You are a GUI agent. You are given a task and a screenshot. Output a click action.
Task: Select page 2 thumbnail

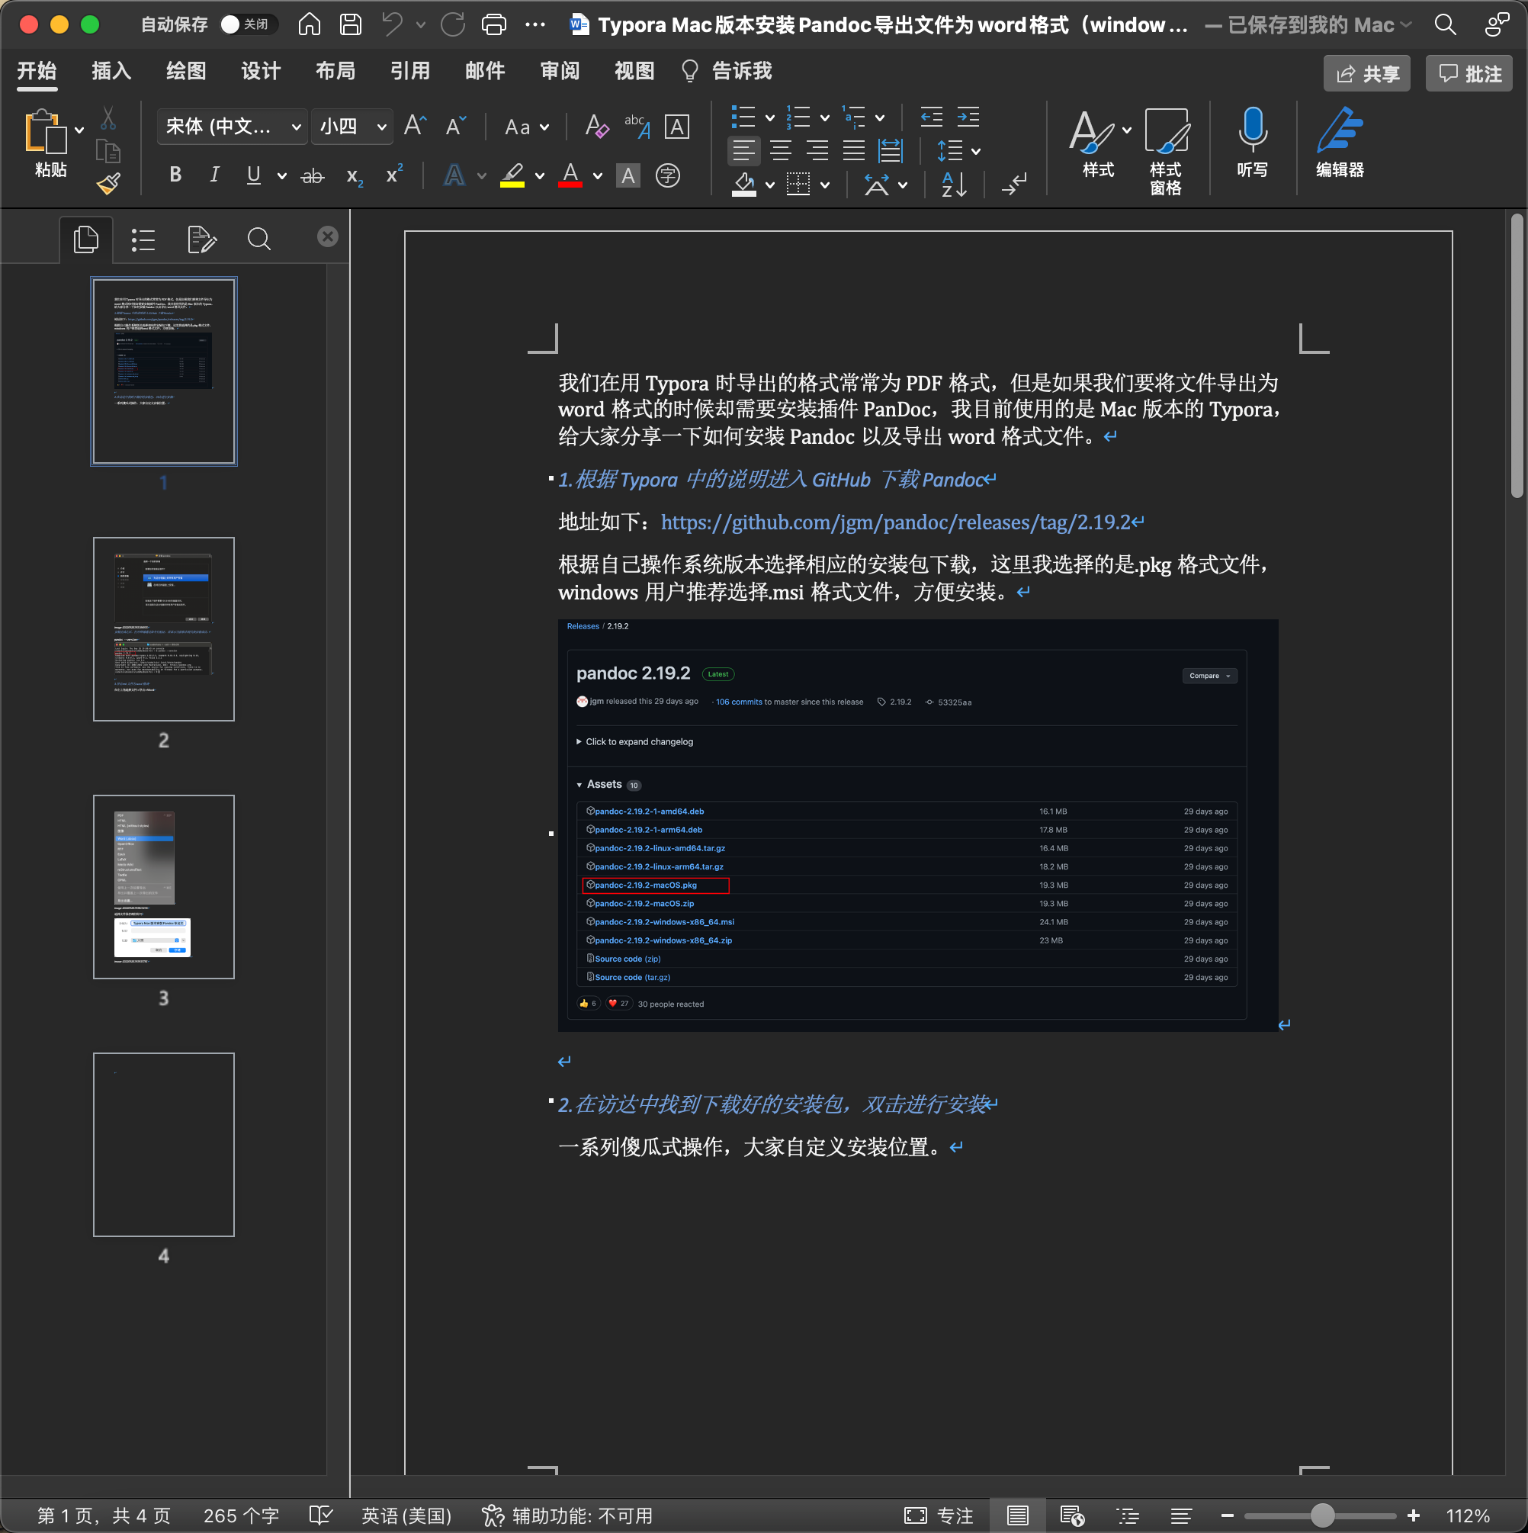[163, 629]
